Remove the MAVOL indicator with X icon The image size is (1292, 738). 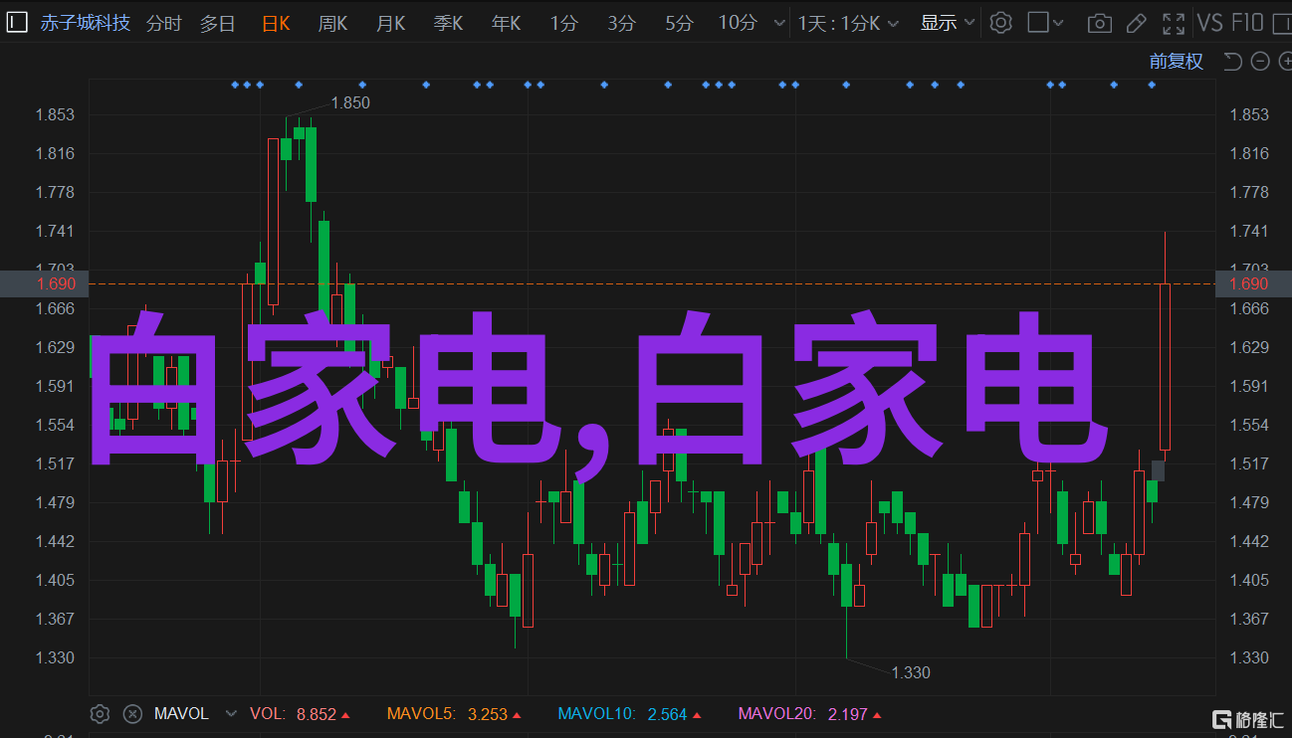pos(132,714)
